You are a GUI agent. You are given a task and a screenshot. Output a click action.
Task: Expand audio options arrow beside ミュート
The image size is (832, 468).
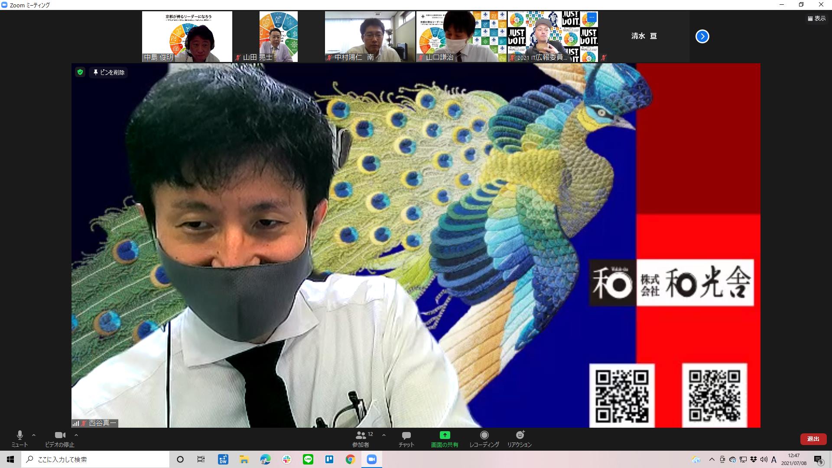point(34,435)
